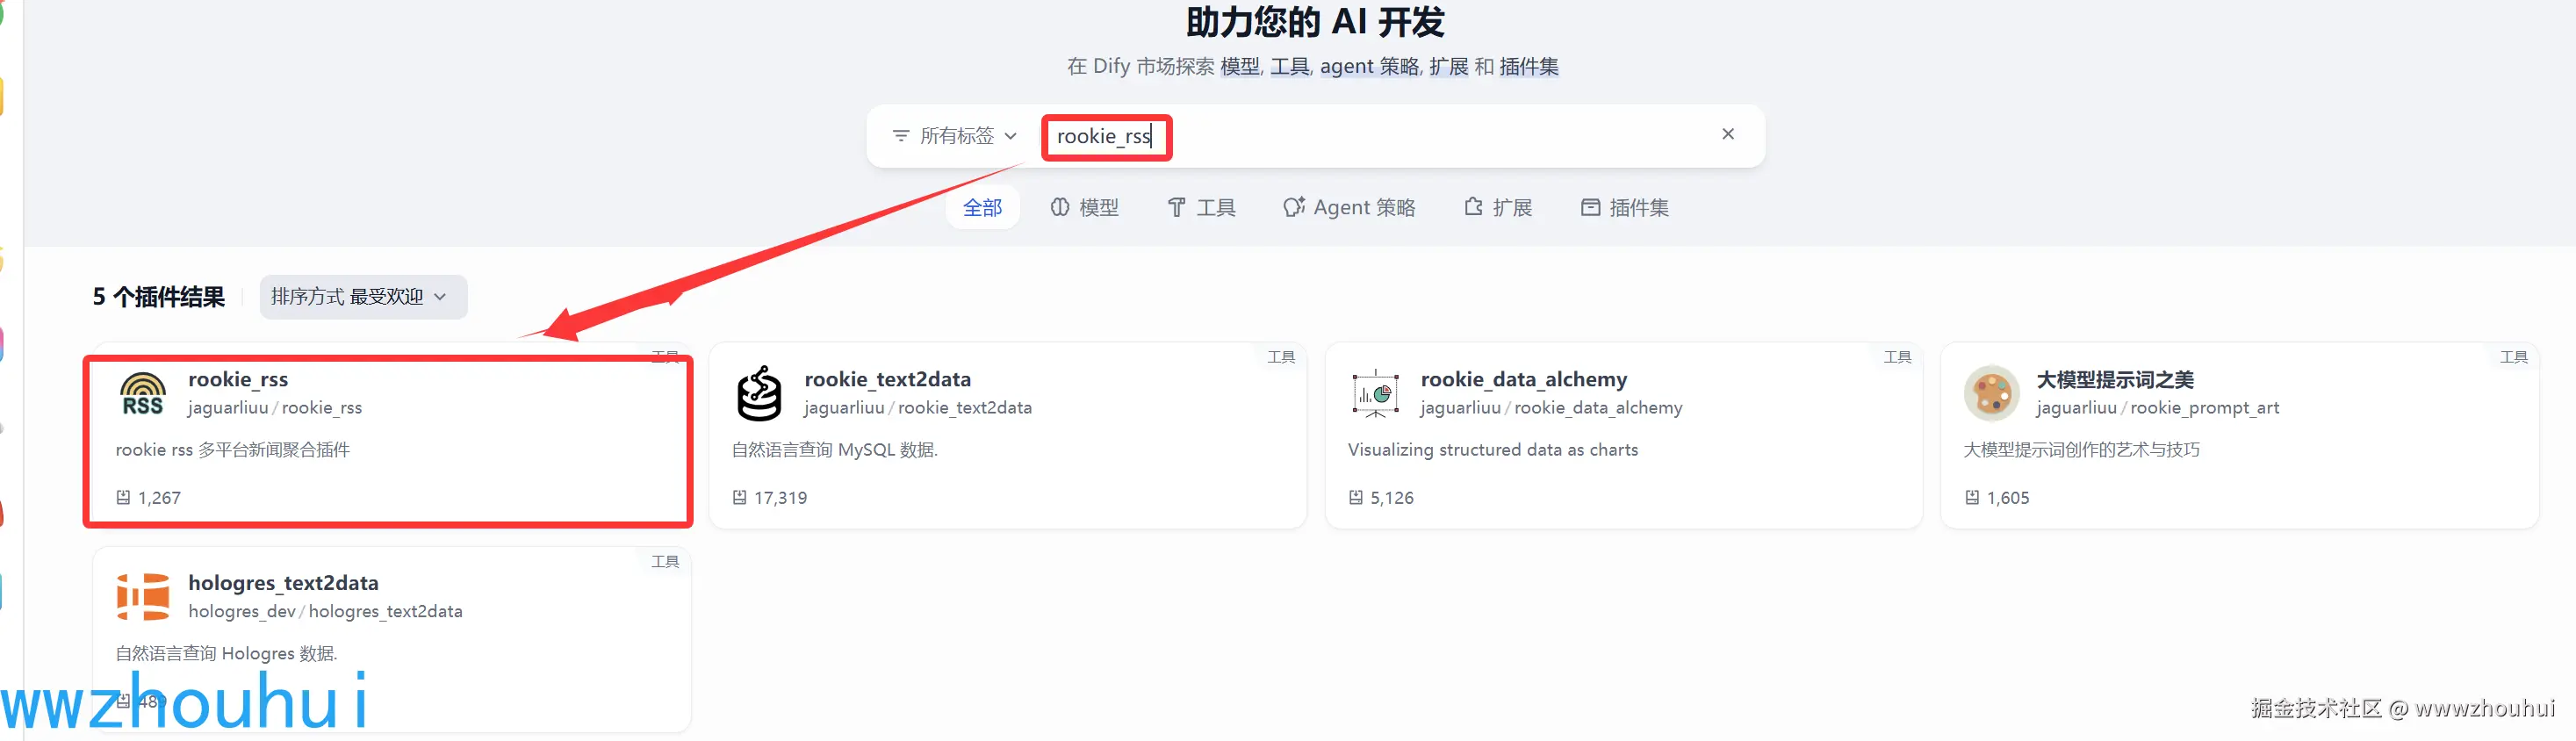
Task: Open the rookie_data_alchemy plugin card title
Action: (x=1523, y=379)
